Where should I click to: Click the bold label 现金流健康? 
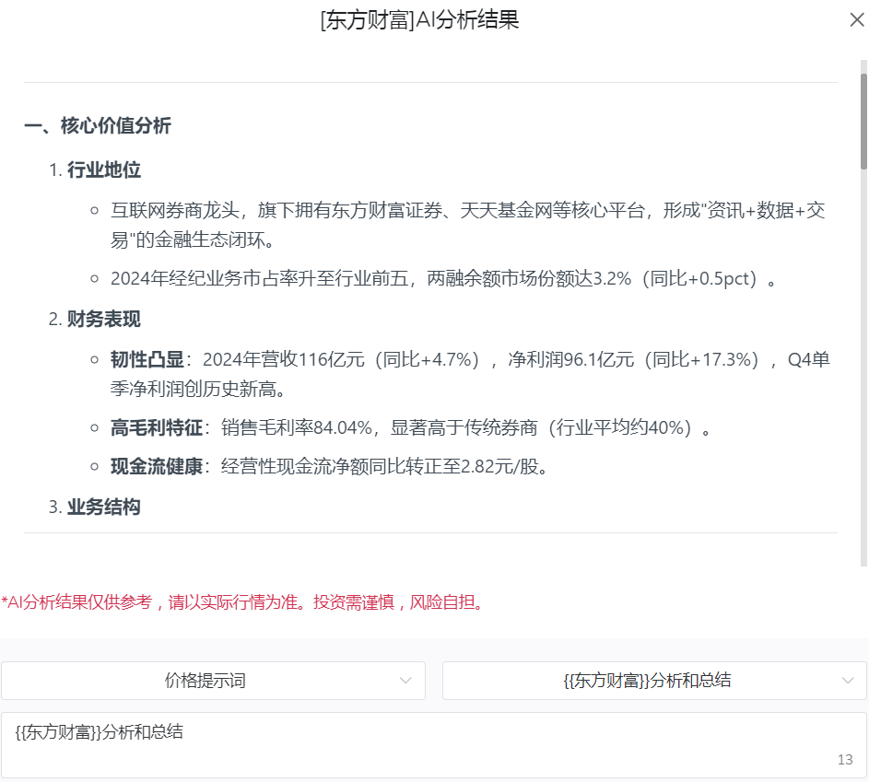157,466
